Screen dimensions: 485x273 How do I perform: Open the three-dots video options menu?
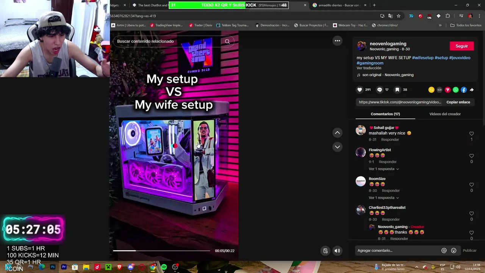tap(337, 41)
